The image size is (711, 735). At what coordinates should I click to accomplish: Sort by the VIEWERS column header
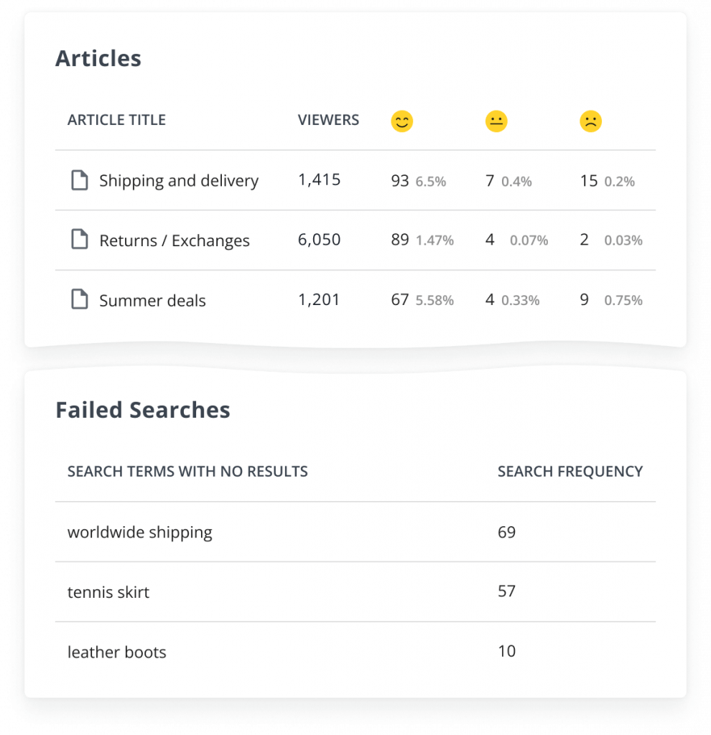click(328, 120)
